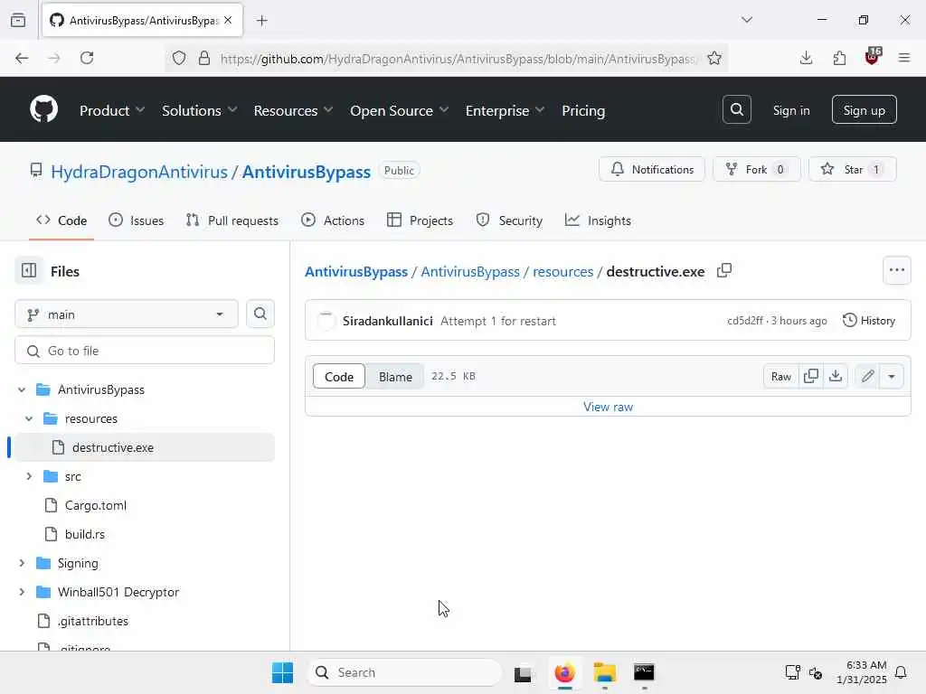The width and height of the screenshot is (926, 694).
Task: Open Task View icon in taskbar
Action: click(x=523, y=672)
